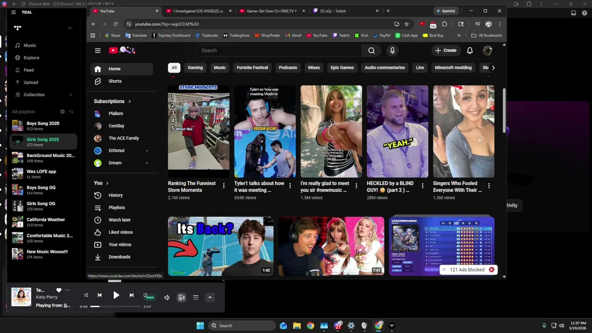
Task: Expand TIDAL now-playing view with up chevron
Action: click(210, 297)
